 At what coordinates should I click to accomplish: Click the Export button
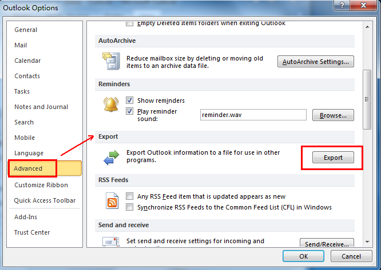[332, 158]
